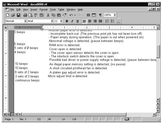The height and width of the screenshot is (123, 161).
Task: Apply bulleted list formatting
Action: coord(112,21)
